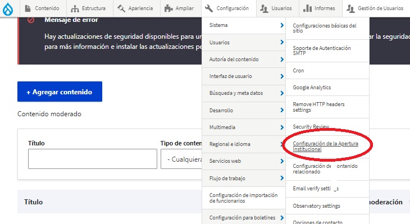Open Configuración de contenido relacionado

pyautogui.click(x=325, y=169)
